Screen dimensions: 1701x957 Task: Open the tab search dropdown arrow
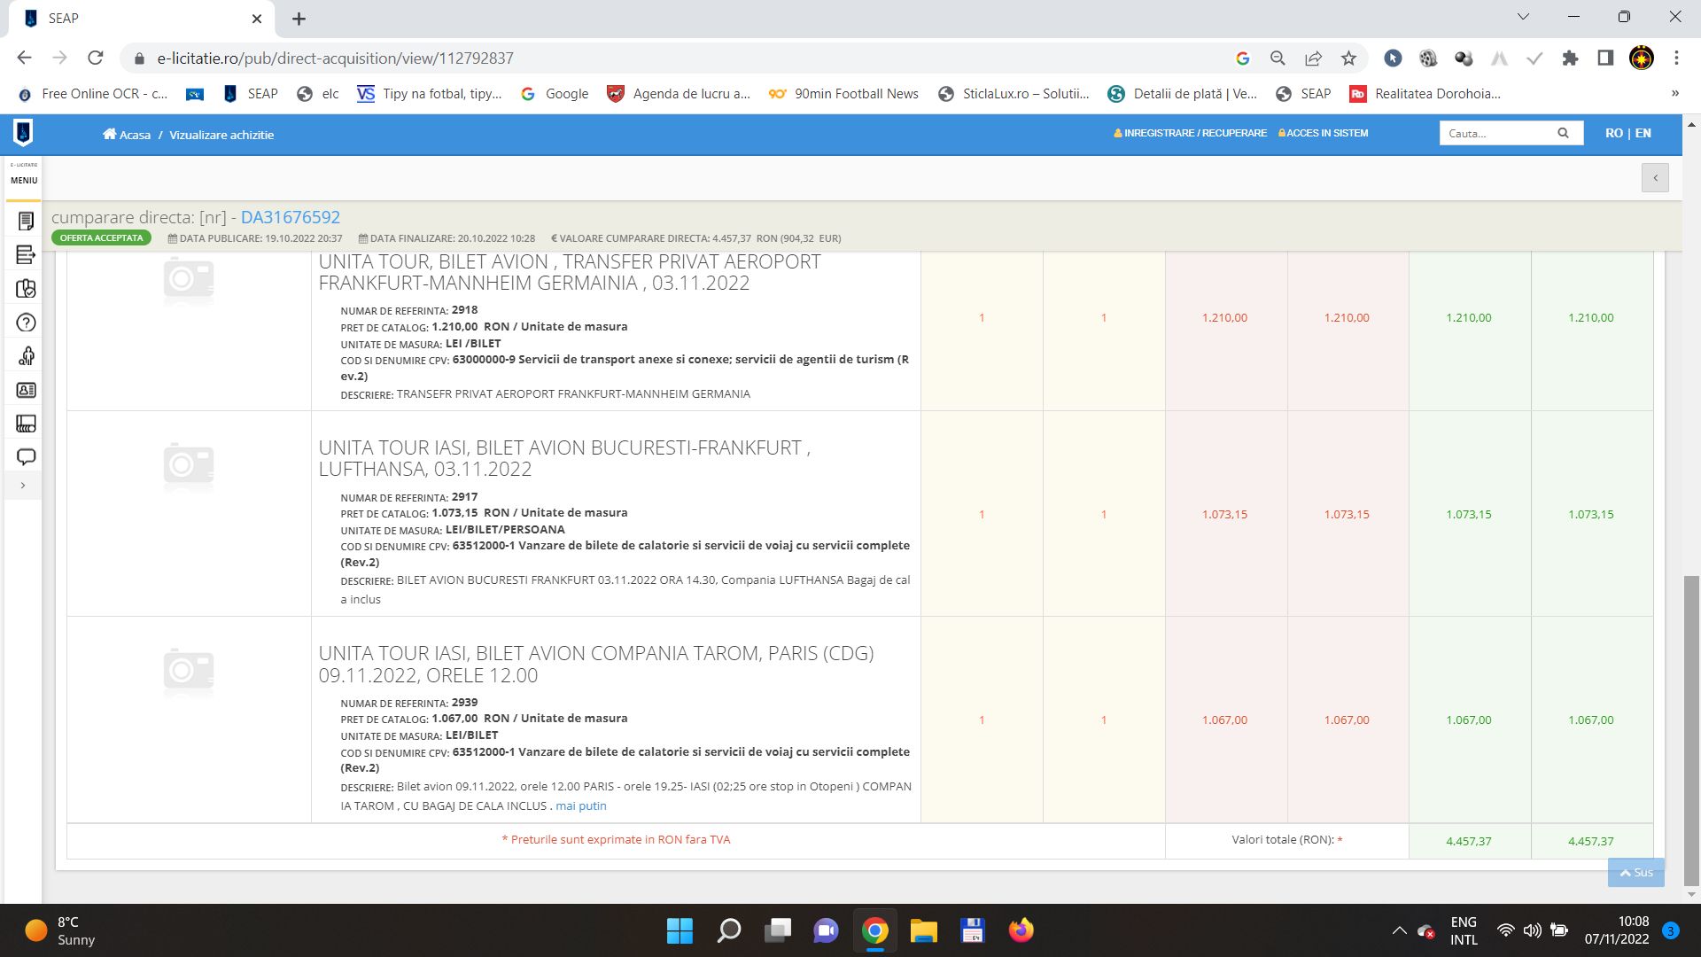click(1523, 17)
